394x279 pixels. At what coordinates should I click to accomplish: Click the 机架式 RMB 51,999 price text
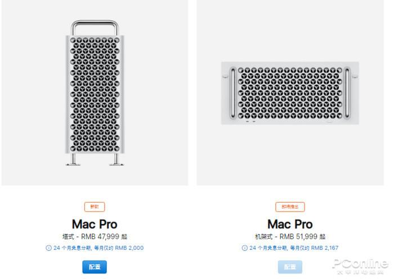tap(290, 237)
